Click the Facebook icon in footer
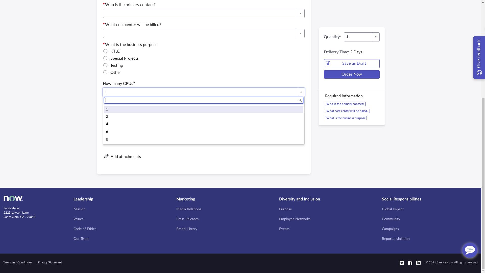Image resolution: width=485 pixels, height=273 pixels. click(410, 263)
